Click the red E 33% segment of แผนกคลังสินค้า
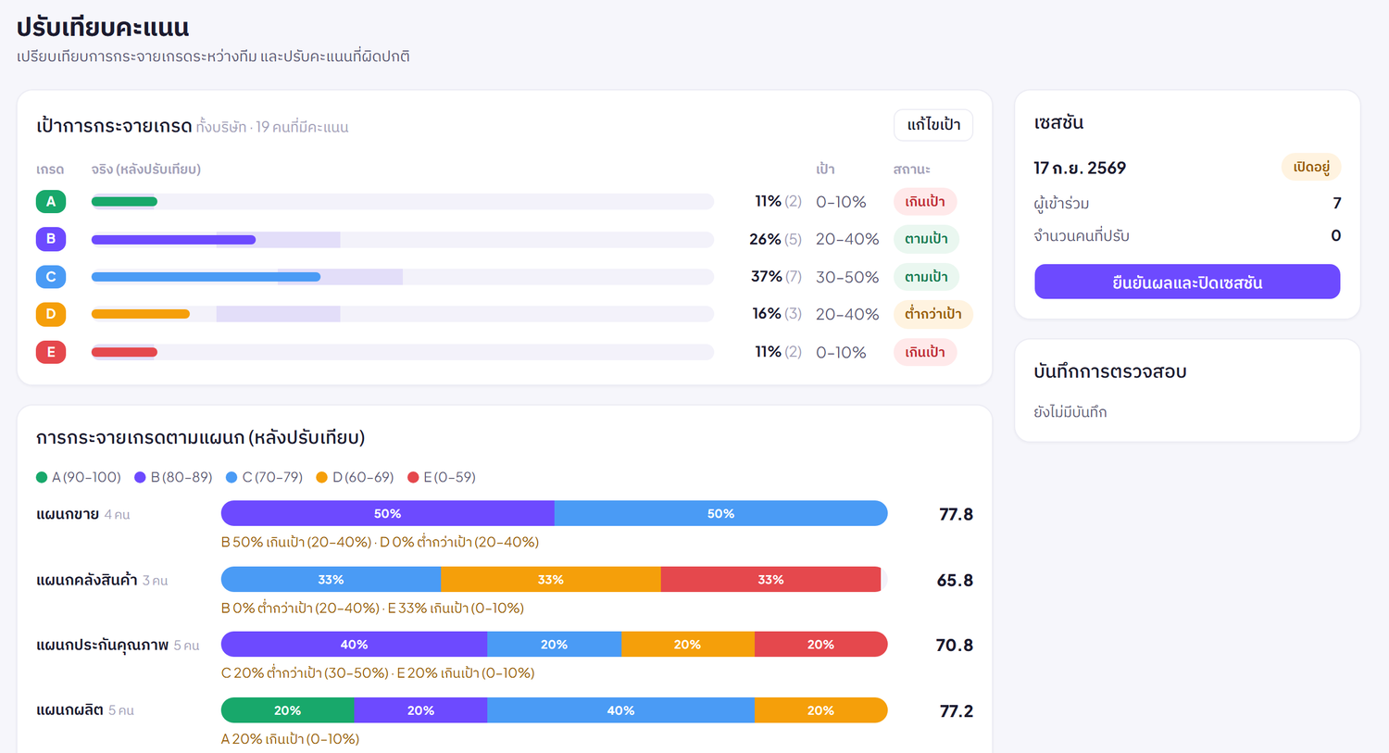 click(x=770, y=580)
